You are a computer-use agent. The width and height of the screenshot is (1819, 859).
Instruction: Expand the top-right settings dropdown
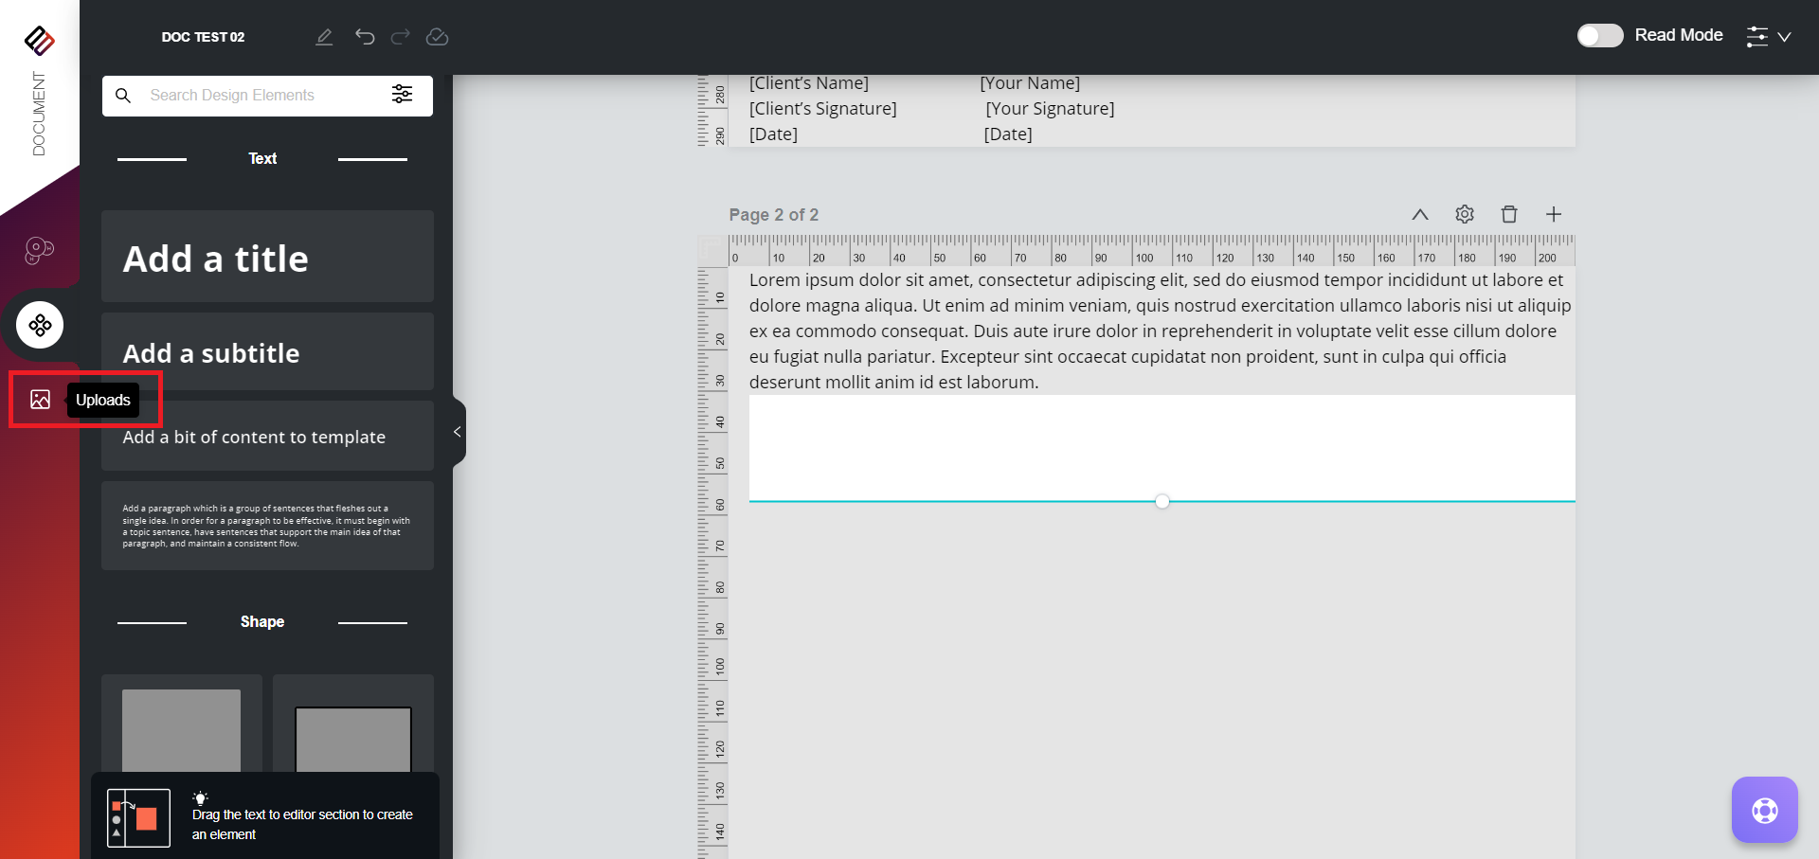1768,36
